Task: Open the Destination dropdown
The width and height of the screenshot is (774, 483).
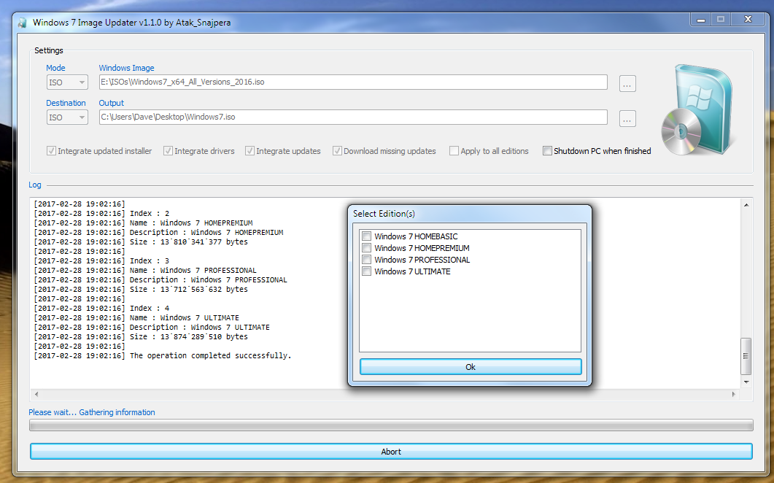Action: click(67, 117)
